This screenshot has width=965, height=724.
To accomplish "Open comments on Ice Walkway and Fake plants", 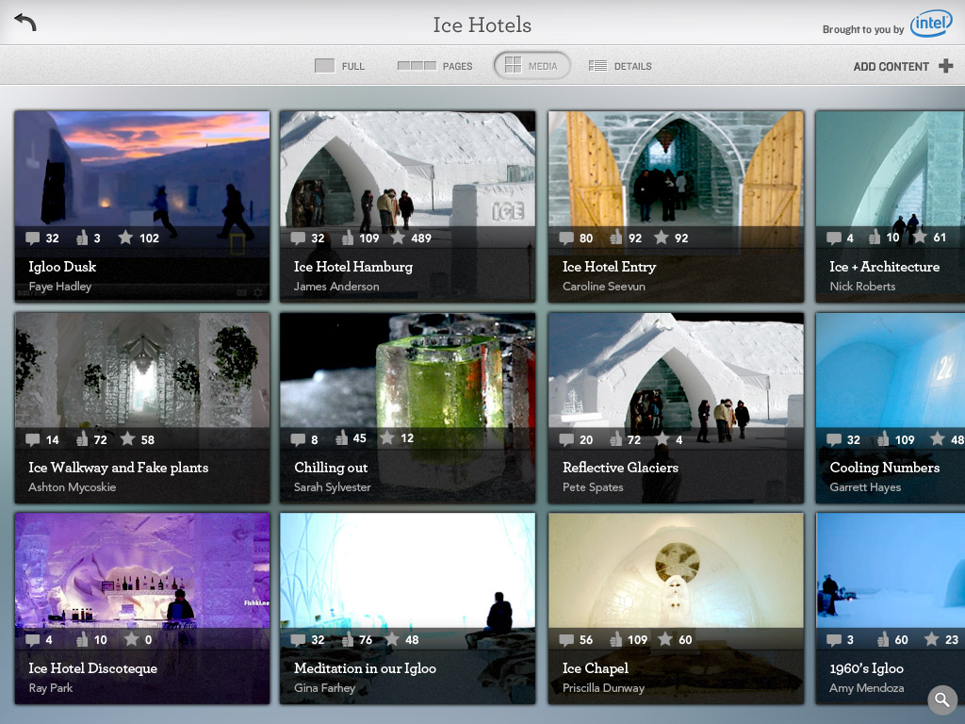I will pyautogui.click(x=33, y=439).
